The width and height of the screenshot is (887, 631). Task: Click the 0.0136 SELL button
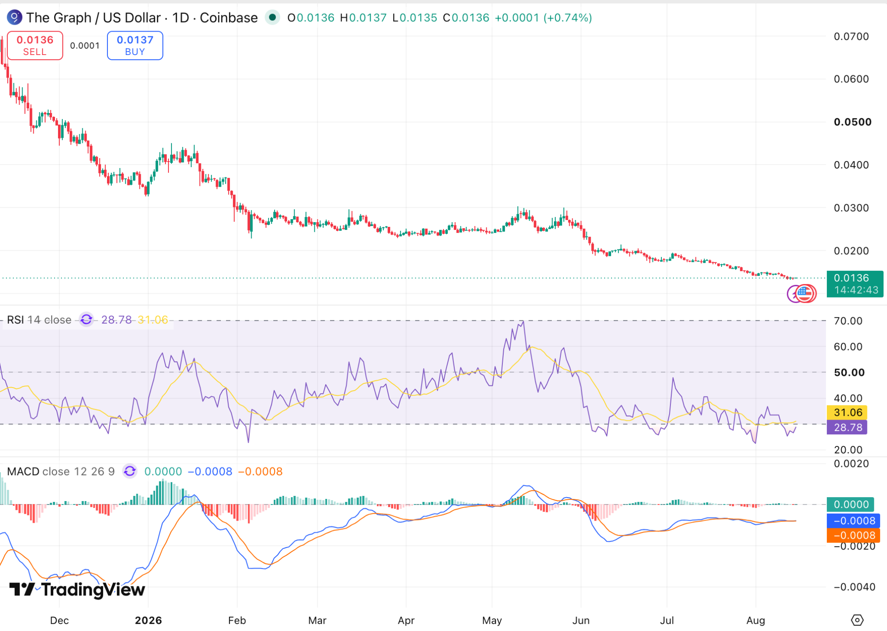[35, 45]
